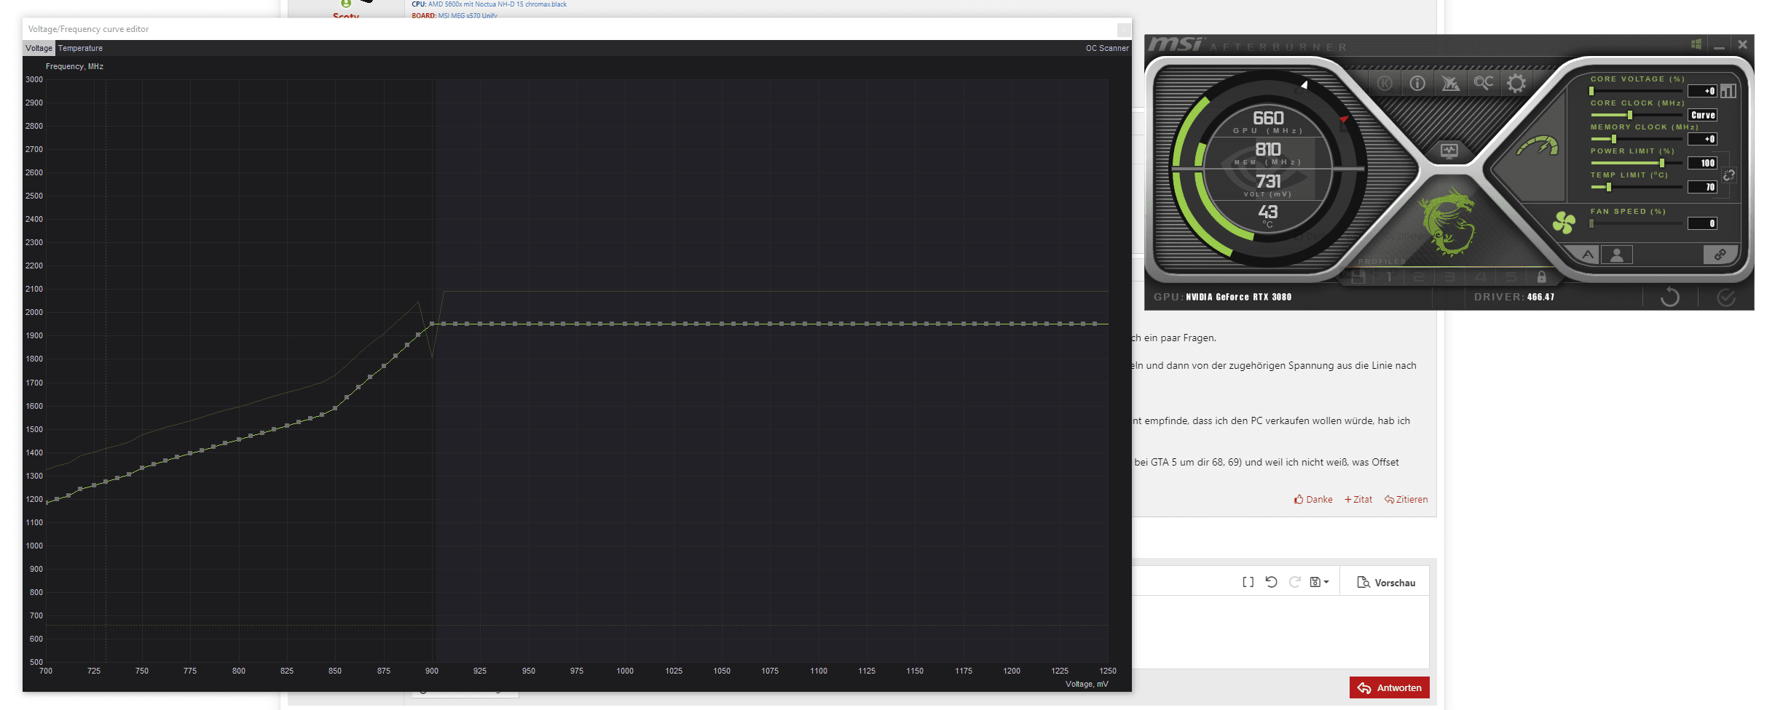Click the MSI jet logo icon in Afterburner
The width and height of the screenshot is (1775, 710).
(x=1450, y=84)
